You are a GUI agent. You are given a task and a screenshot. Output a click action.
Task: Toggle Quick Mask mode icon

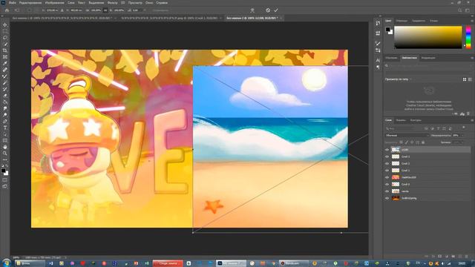click(x=5, y=180)
